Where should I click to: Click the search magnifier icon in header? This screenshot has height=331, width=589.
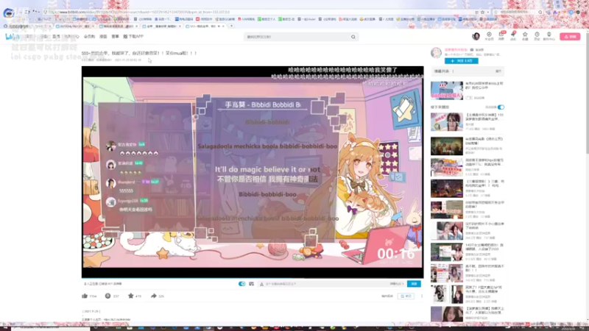click(353, 37)
